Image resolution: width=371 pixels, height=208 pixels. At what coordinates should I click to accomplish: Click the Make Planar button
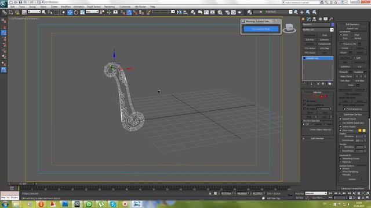pos(346,76)
